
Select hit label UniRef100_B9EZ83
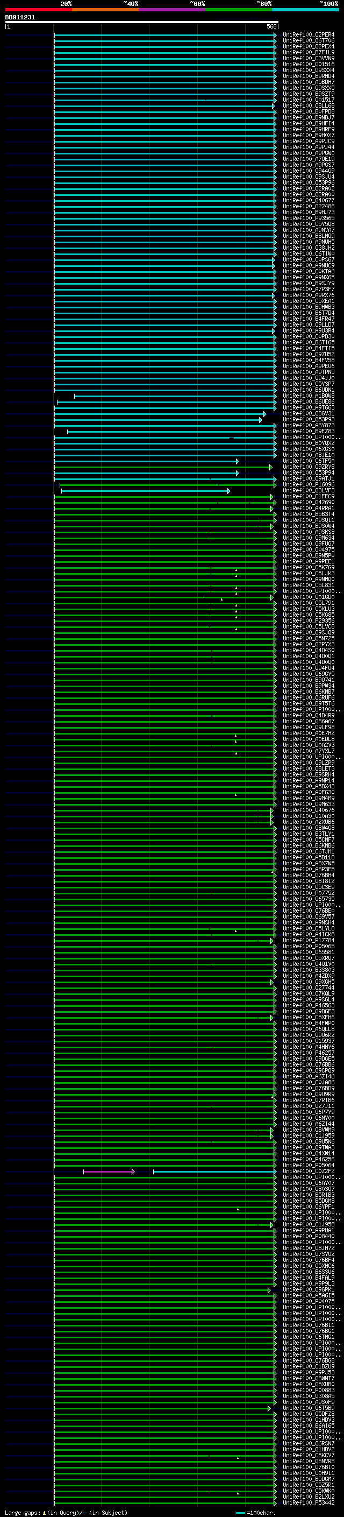point(309,432)
